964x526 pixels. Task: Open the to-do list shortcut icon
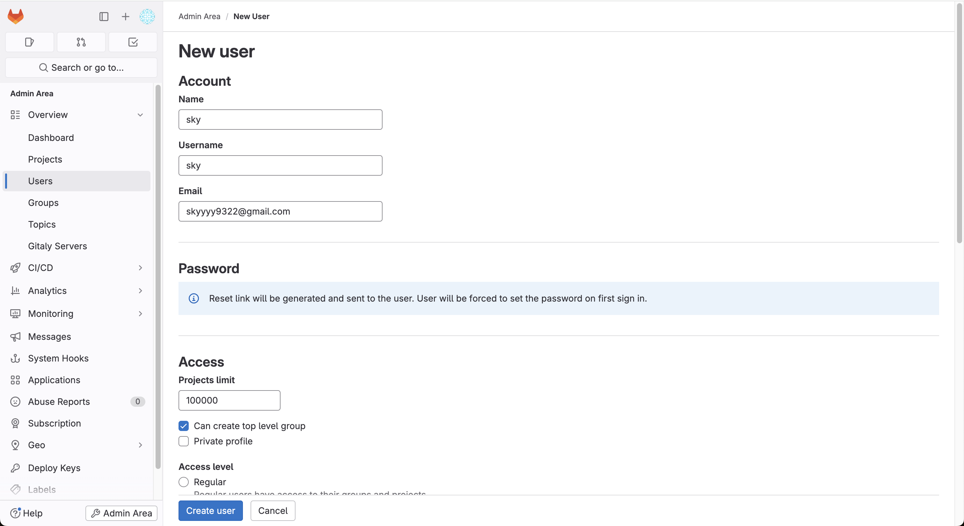(x=133, y=42)
